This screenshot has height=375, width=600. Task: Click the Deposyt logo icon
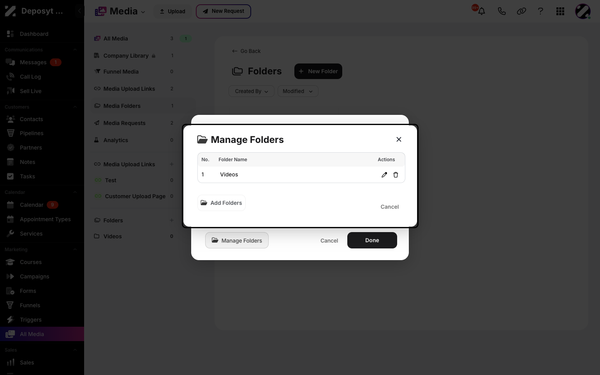(10, 11)
